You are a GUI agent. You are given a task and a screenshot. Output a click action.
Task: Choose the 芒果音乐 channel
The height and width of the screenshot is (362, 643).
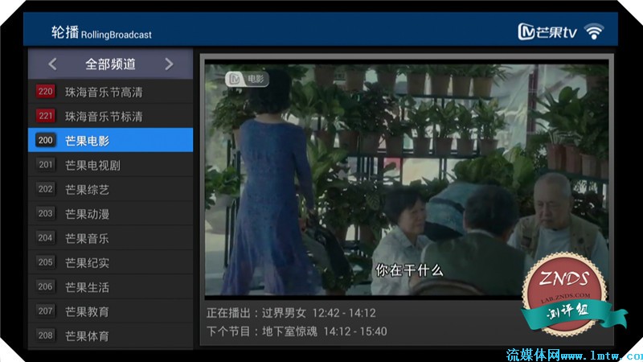87,238
